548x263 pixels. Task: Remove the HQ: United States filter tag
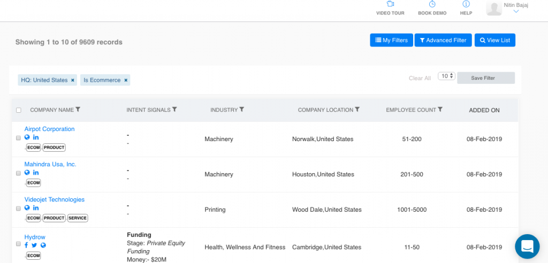pyautogui.click(x=73, y=80)
